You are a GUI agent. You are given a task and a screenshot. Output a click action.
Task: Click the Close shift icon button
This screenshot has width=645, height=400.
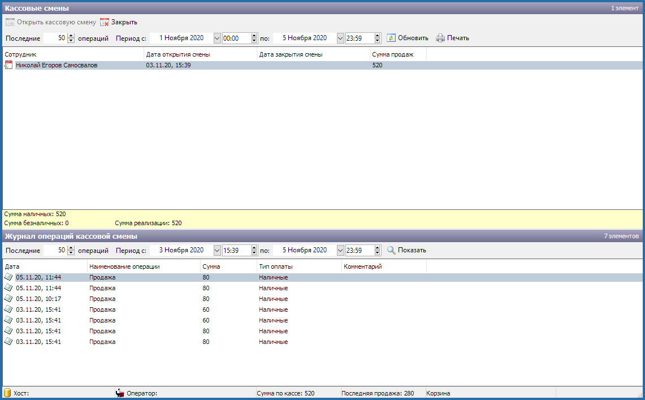click(x=104, y=22)
